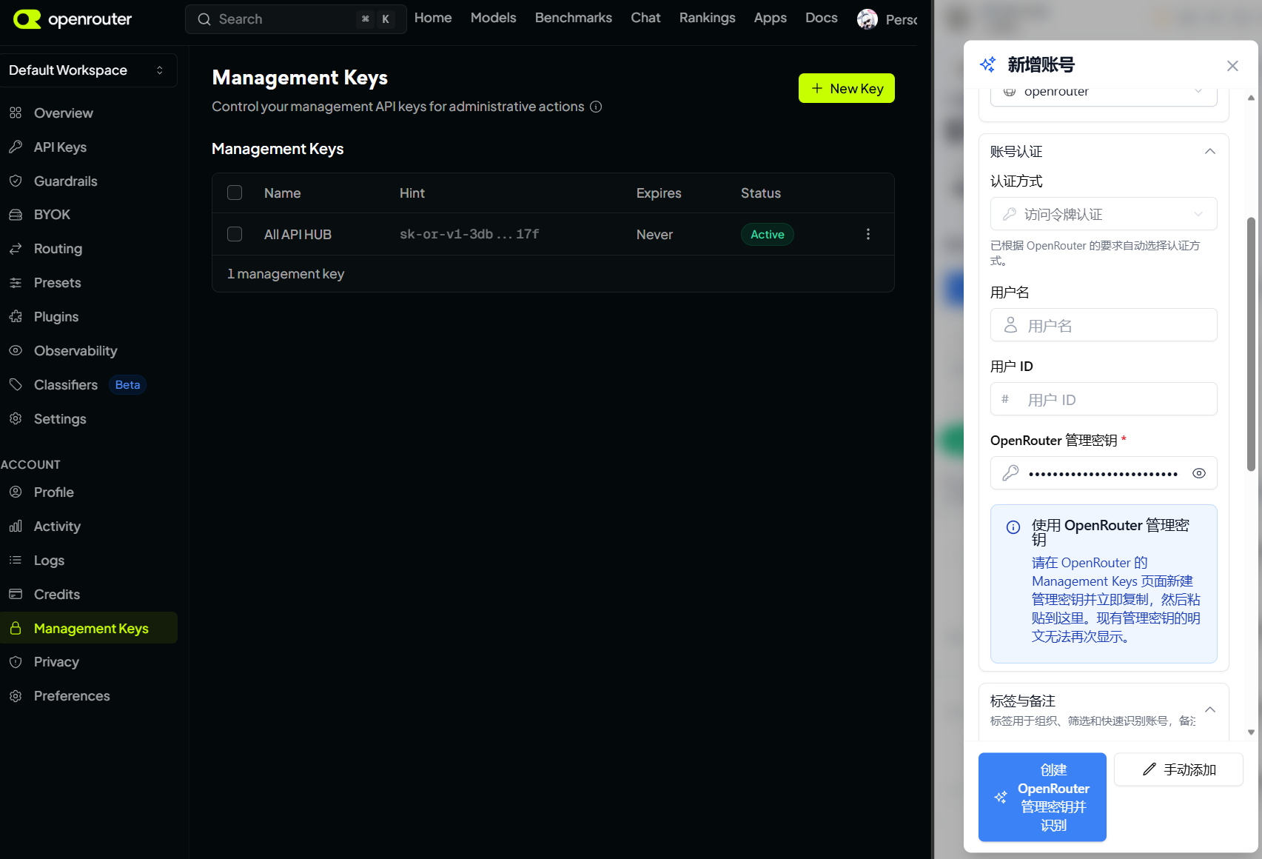Click the All API HUB key name
The height and width of the screenshot is (859, 1262).
click(x=298, y=234)
